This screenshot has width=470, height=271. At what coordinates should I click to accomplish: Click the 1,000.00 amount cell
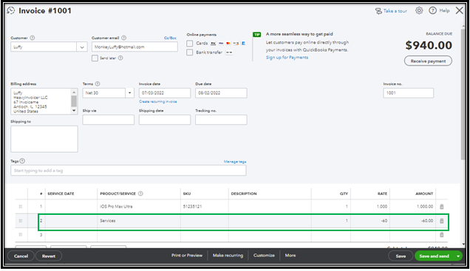(x=412, y=207)
